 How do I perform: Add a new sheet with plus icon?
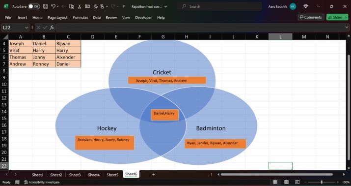[154, 174]
